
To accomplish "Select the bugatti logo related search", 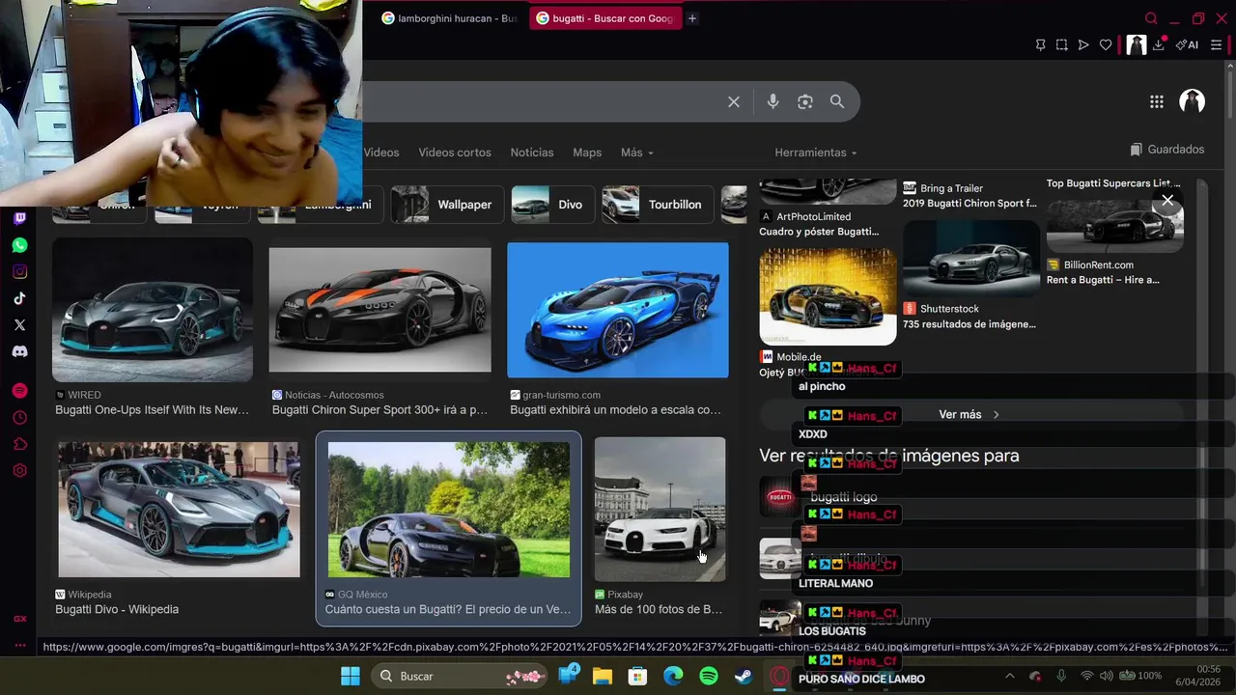I will 844,497.
